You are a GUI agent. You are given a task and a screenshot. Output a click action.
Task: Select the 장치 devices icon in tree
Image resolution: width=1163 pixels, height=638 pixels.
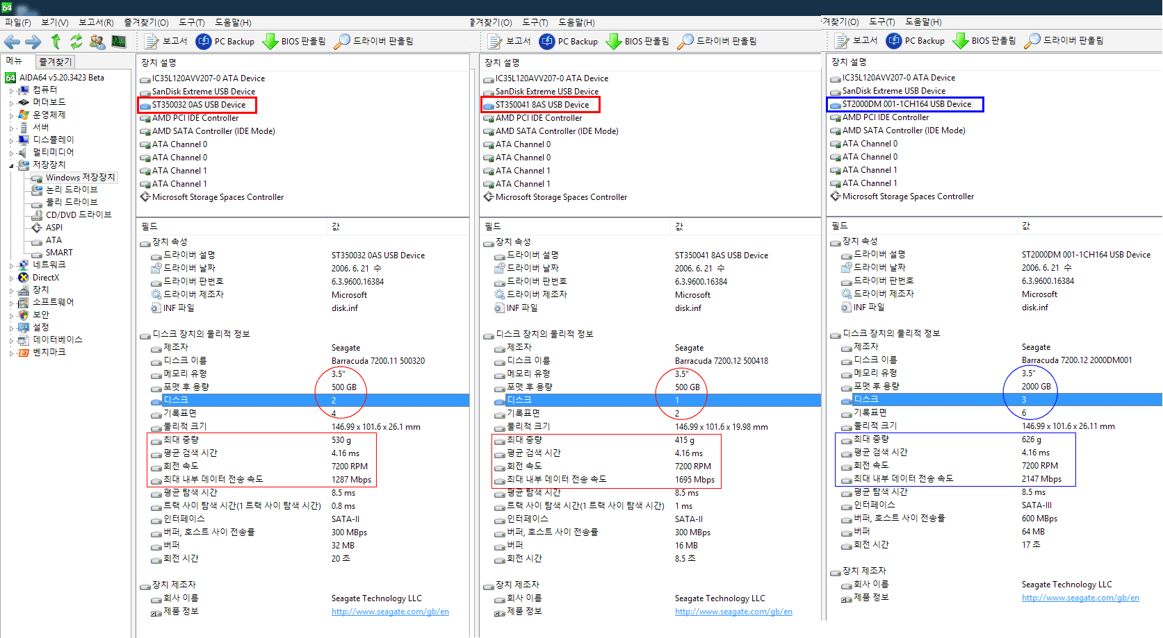24,289
